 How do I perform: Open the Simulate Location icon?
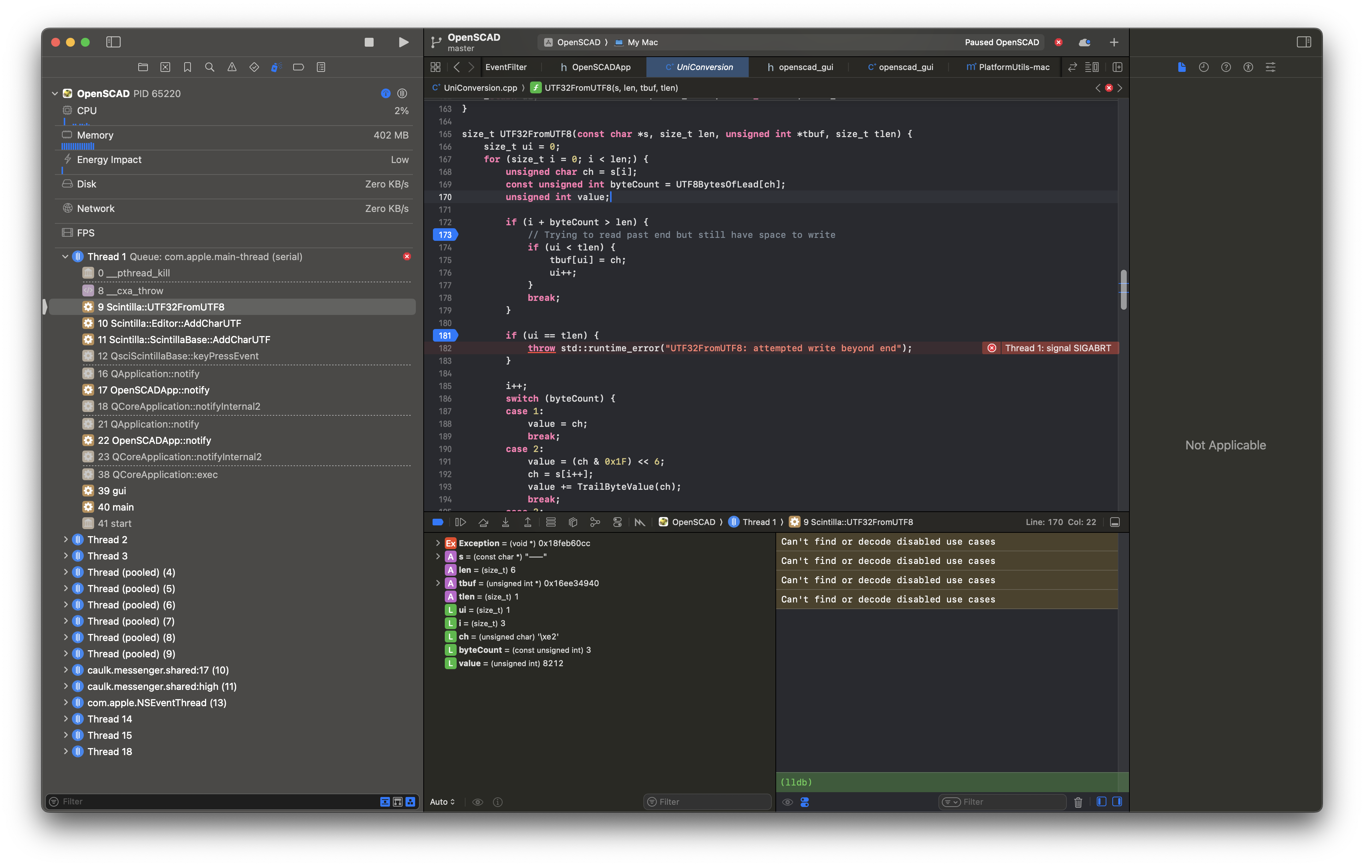point(639,522)
